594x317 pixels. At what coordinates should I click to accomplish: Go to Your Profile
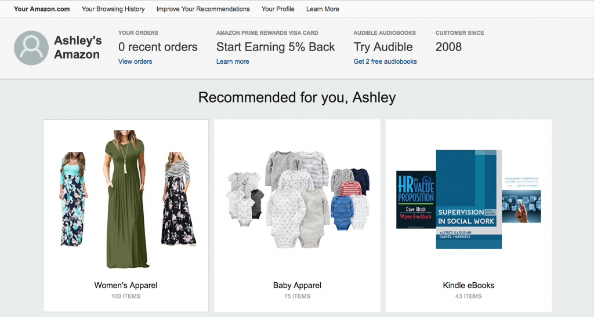[278, 9]
